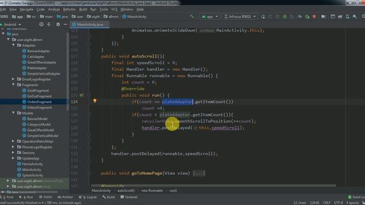This screenshot has width=365, height=205.
Task: Click Attach Debugger to Android Process icon
Action: click(x=307, y=17)
